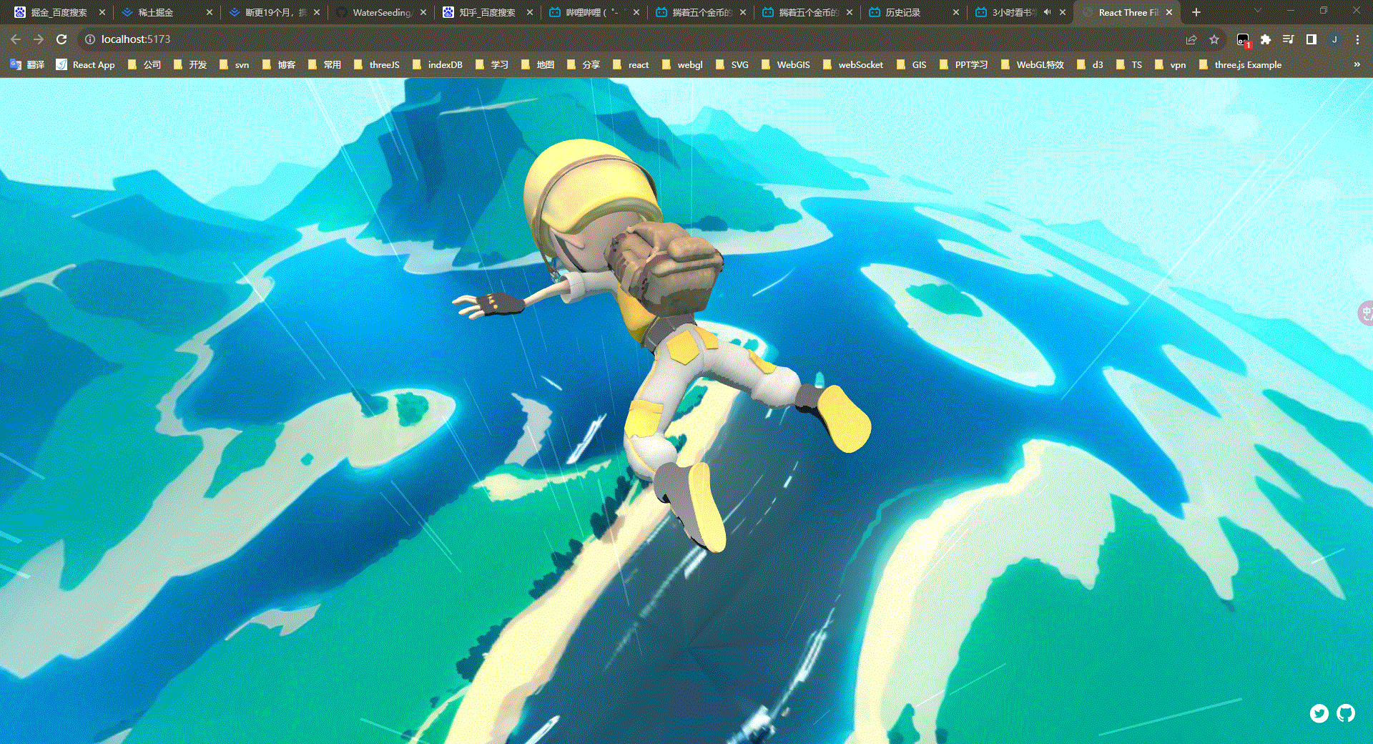Image resolution: width=1373 pixels, height=744 pixels.
Task: Expand the 分享 bookmark folder
Action: coord(583,64)
